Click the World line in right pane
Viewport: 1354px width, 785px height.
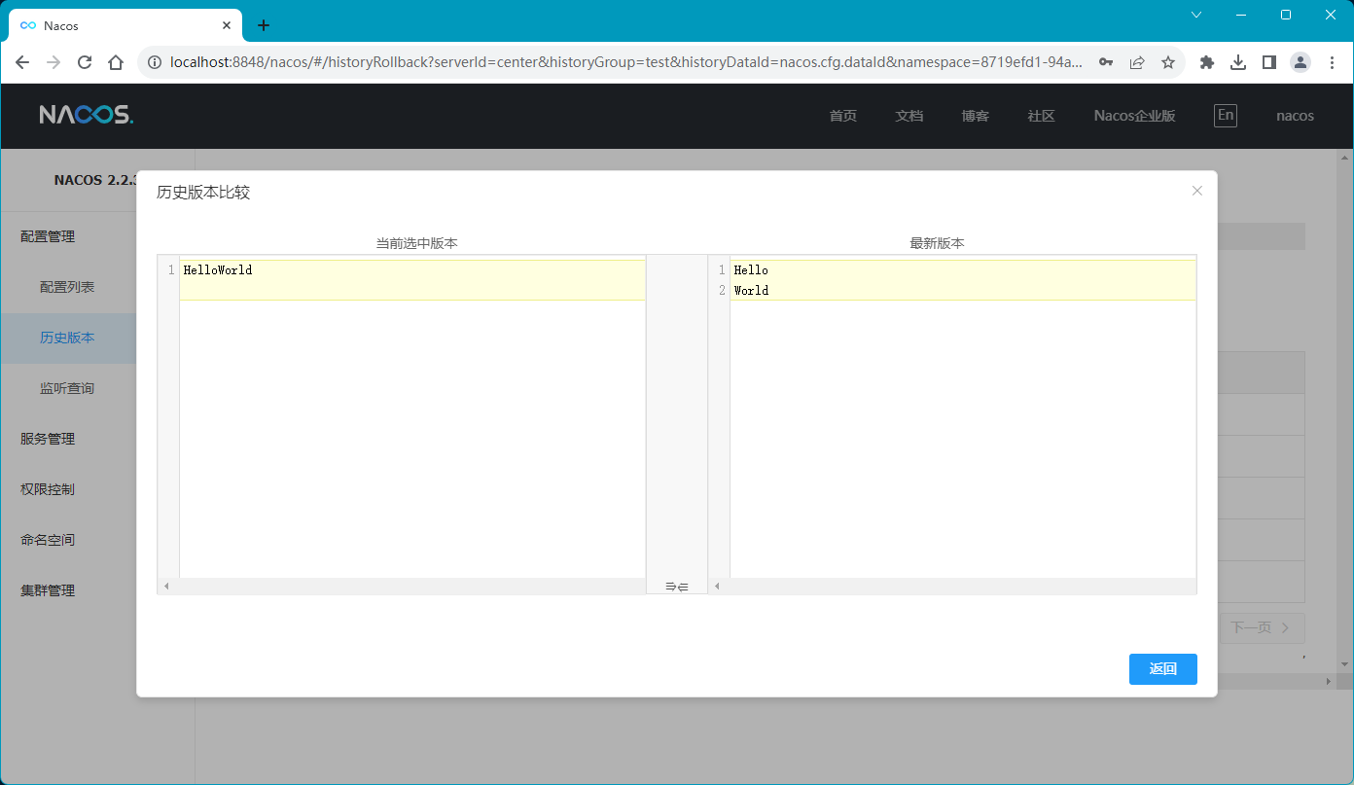[751, 290]
